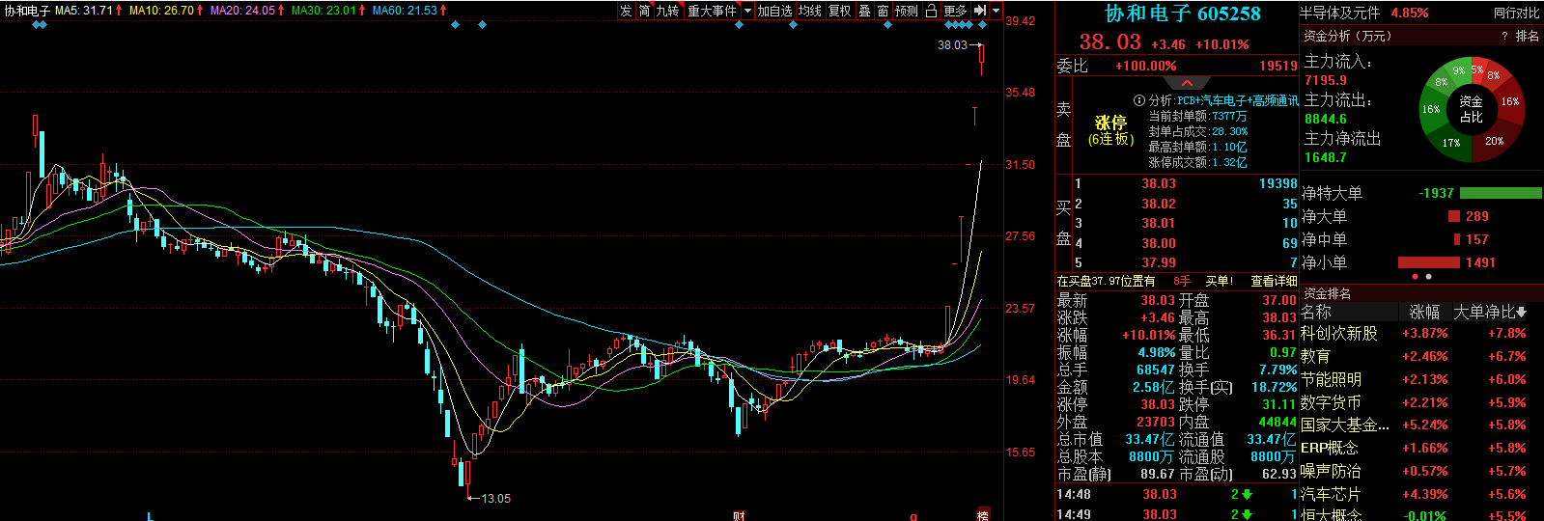1544x521 pixels.
Task: Toggle 均线 moving average lines
Action: (810, 11)
